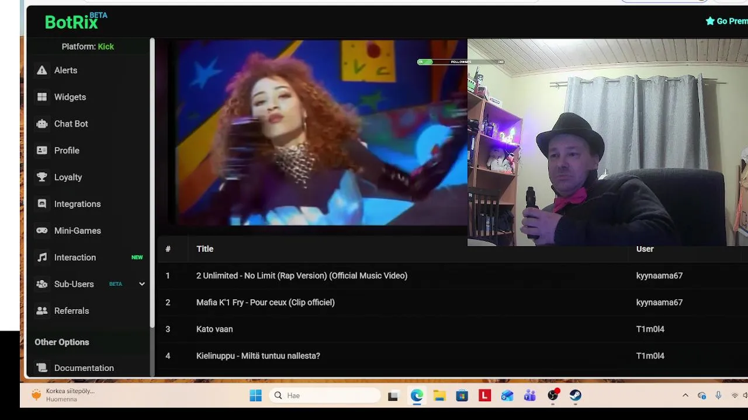Viewport: 748px width, 420px height.
Task: Click the Wi-Fi network tray icon
Action: (735, 395)
